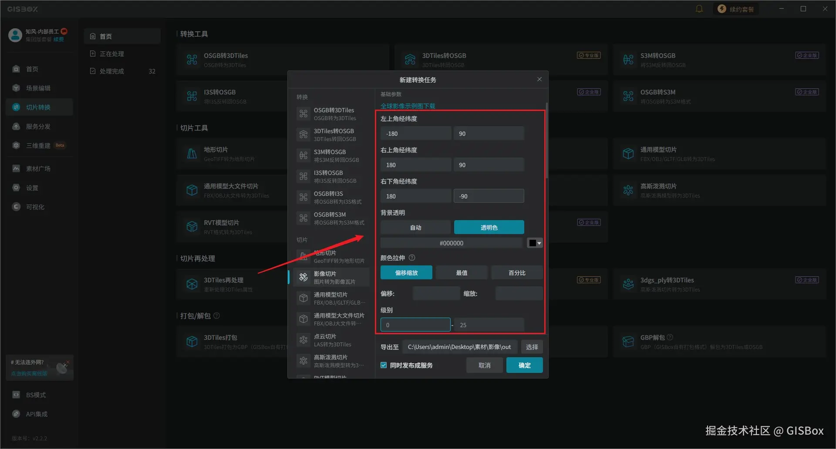Open the color picker dropdown swatch
836x449 pixels.
pyautogui.click(x=535, y=243)
